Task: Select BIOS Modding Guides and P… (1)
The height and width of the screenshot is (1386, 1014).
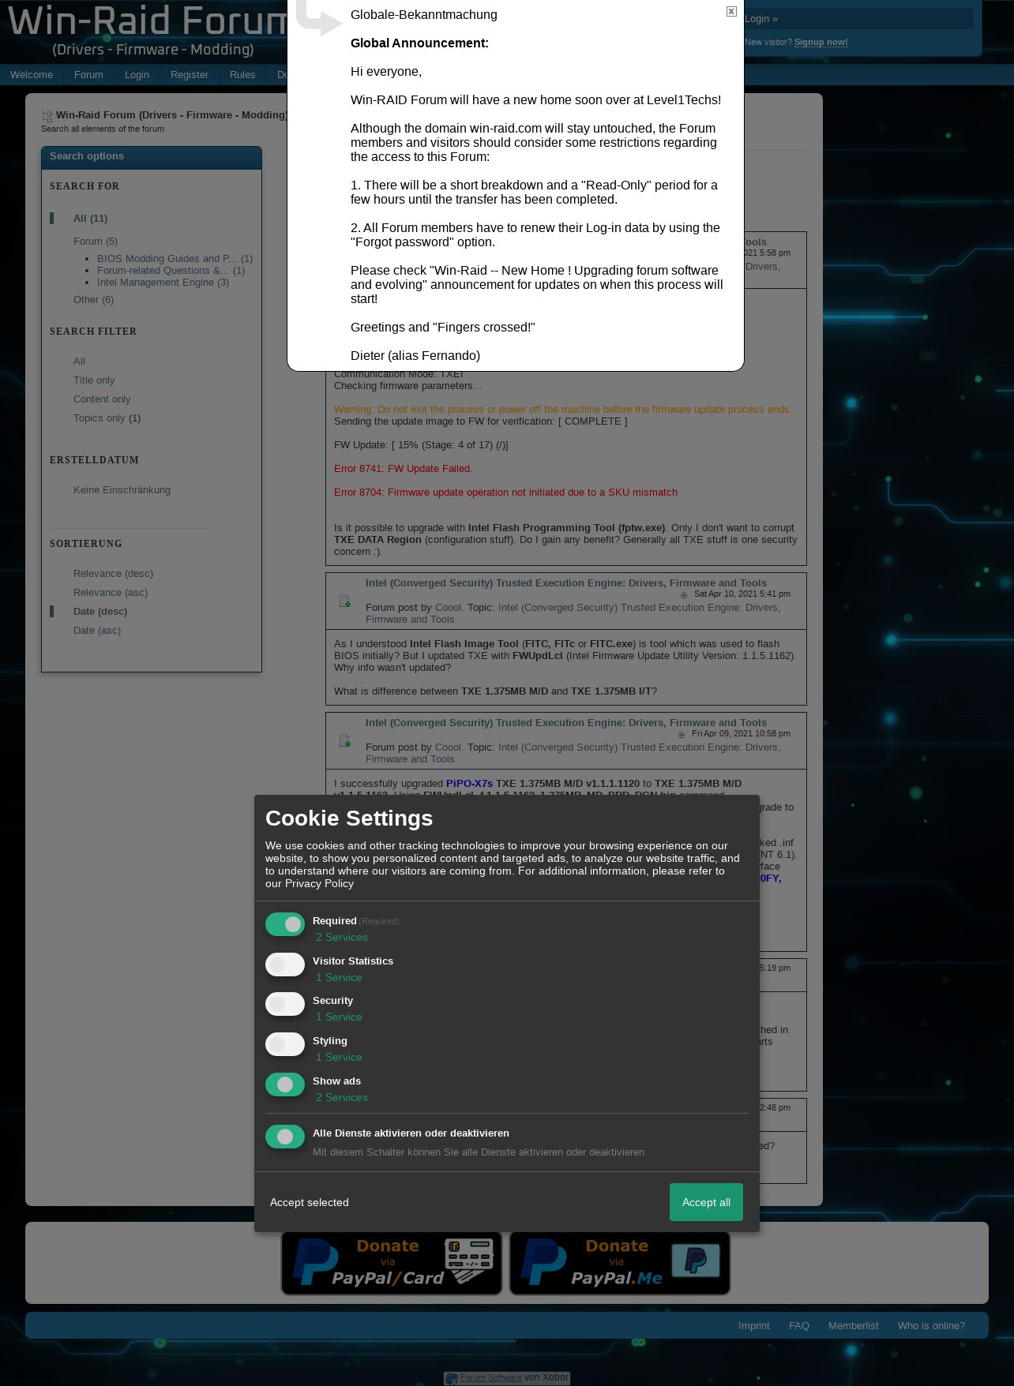Action: 175,258
